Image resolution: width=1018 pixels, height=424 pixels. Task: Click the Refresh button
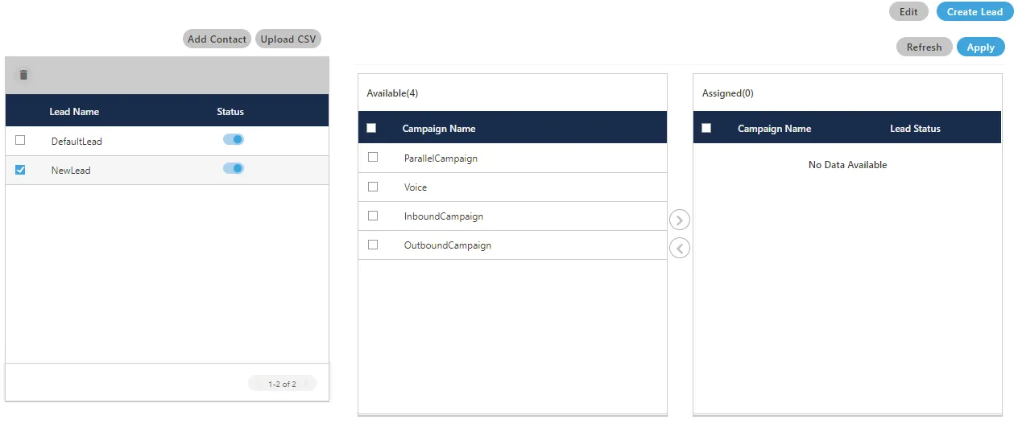(x=924, y=47)
